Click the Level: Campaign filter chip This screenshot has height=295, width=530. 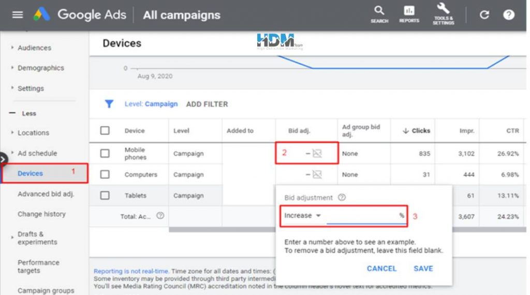tap(151, 104)
